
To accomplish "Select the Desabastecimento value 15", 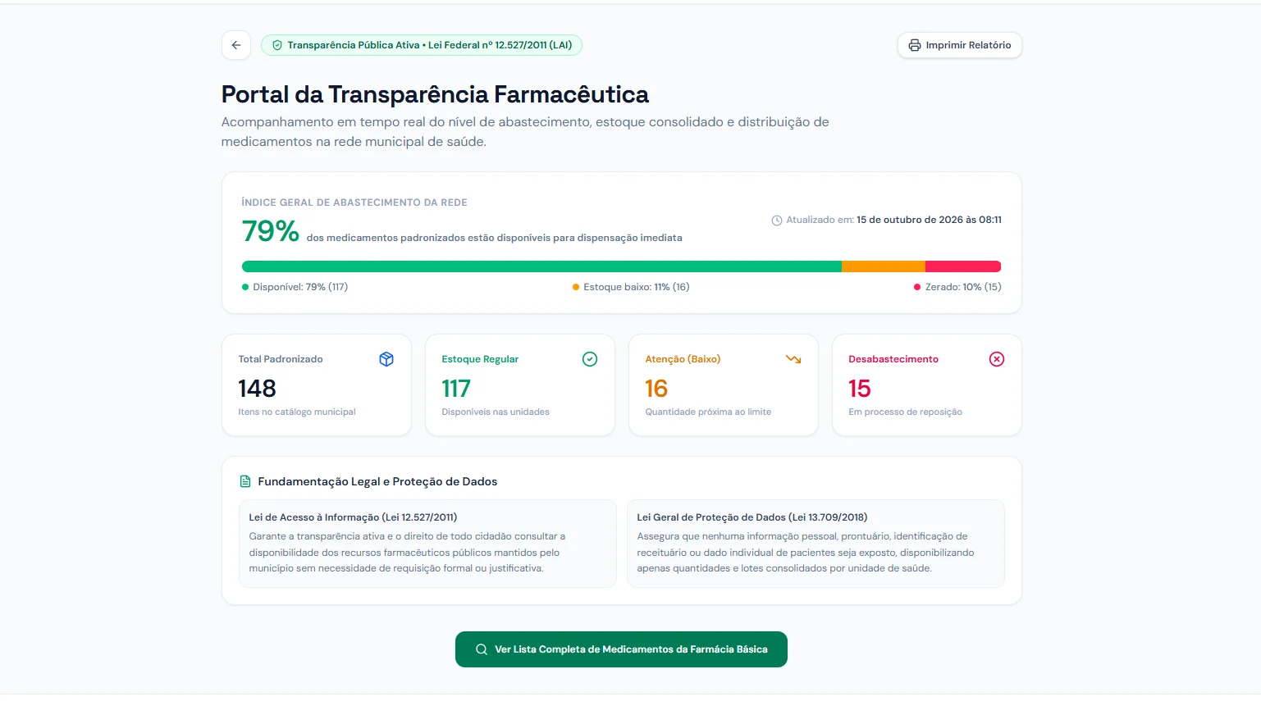I will (860, 389).
